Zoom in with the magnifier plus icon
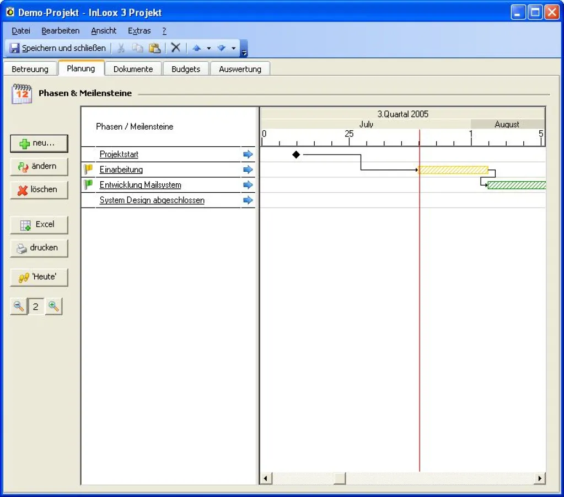This screenshot has width=564, height=497. (x=53, y=306)
